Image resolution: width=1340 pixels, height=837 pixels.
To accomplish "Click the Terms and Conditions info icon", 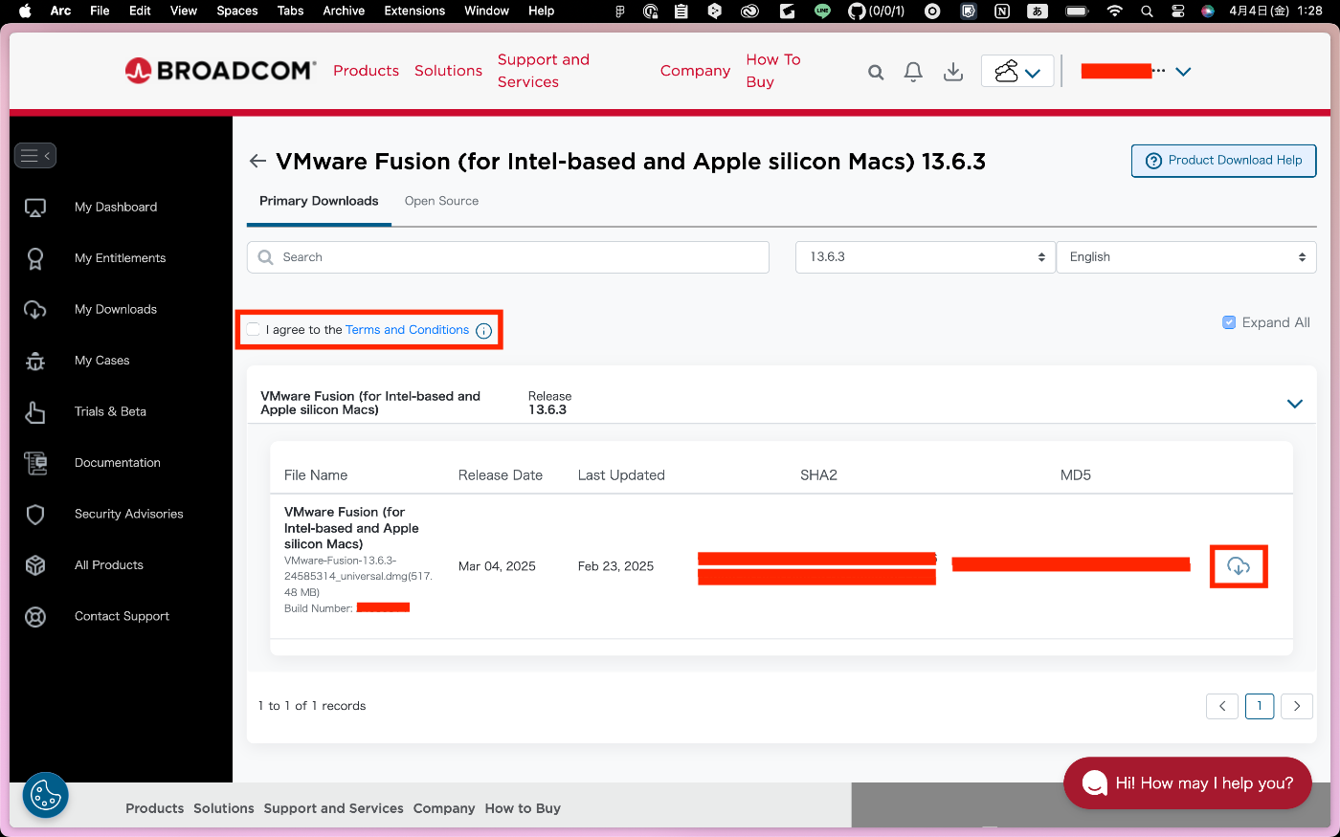I will pos(484,331).
